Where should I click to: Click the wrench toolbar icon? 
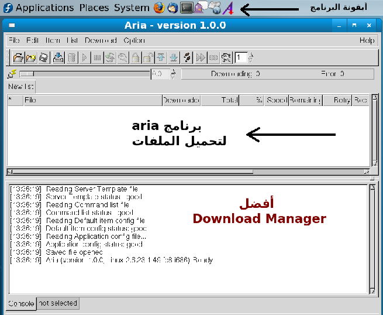point(123,58)
